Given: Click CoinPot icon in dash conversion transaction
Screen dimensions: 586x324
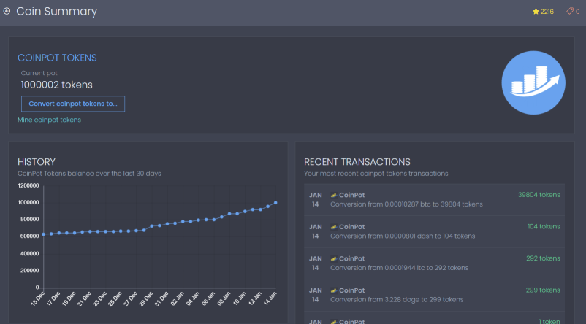Looking at the screenshot, I should click(x=334, y=226).
